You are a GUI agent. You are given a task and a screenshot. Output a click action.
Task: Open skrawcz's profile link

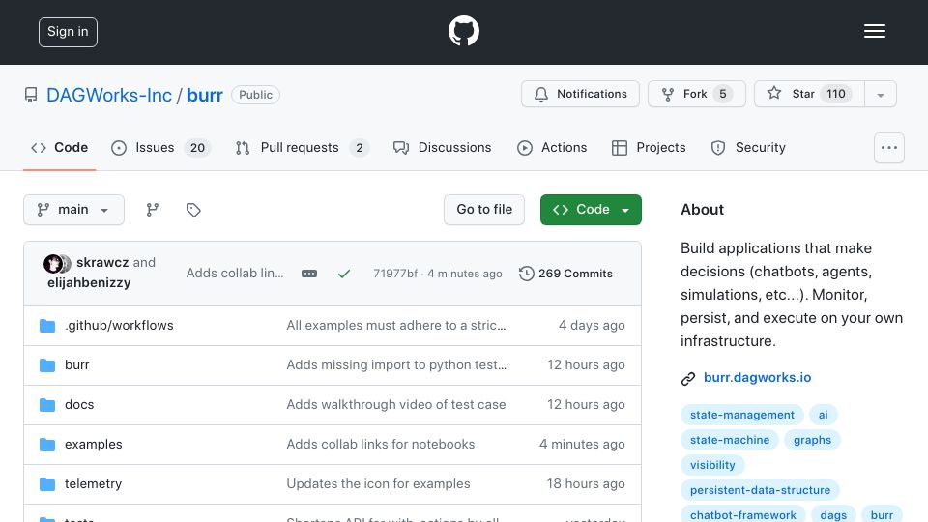point(102,262)
